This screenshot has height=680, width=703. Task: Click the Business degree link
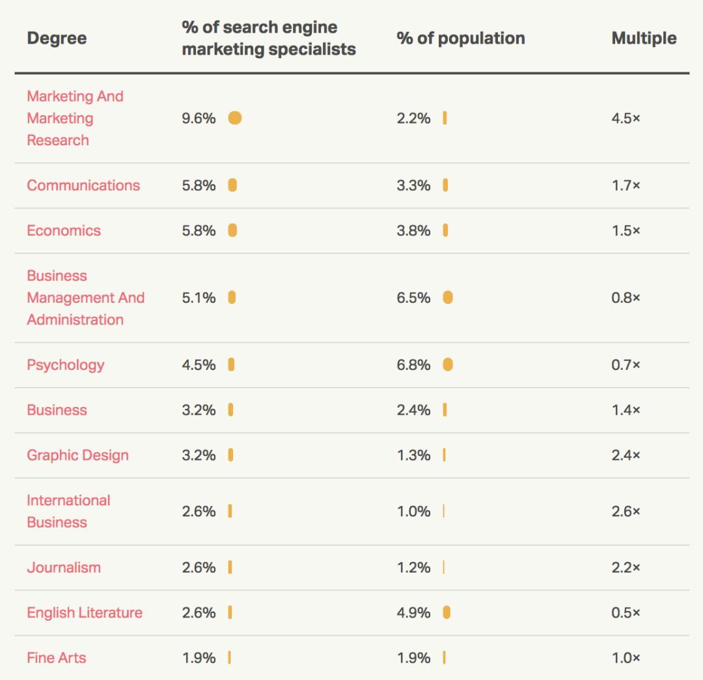click(x=57, y=410)
